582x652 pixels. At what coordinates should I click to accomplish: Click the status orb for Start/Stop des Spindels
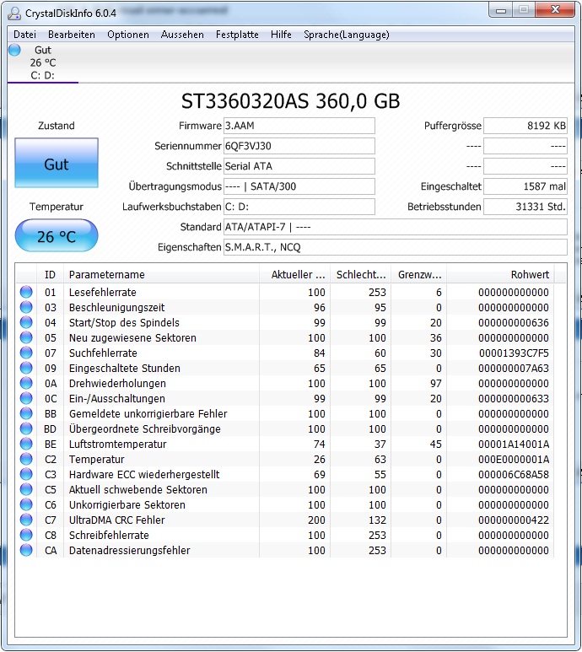click(x=26, y=322)
